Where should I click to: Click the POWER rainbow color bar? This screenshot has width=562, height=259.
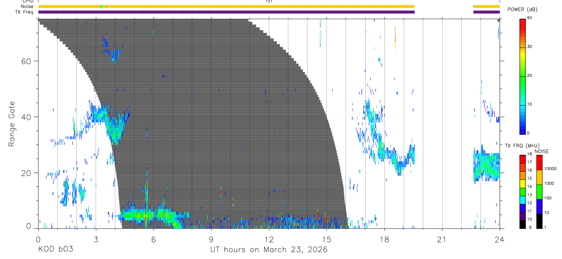tap(522, 76)
